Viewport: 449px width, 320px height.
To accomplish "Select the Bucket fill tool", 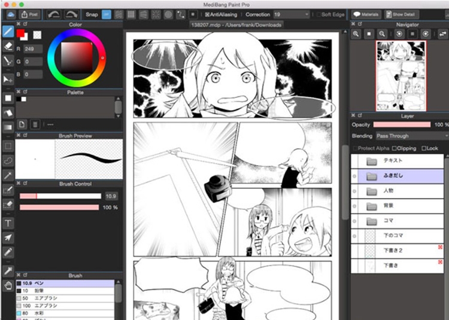I will click(x=8, y=112).
